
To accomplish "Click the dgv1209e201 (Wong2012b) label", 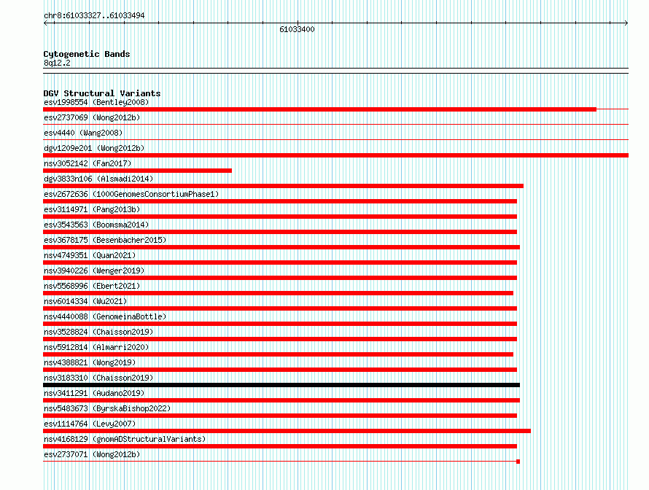I will (x=94, y=148).
